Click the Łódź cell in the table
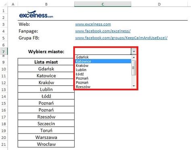 pyautogui.click(x=46, y=96)
